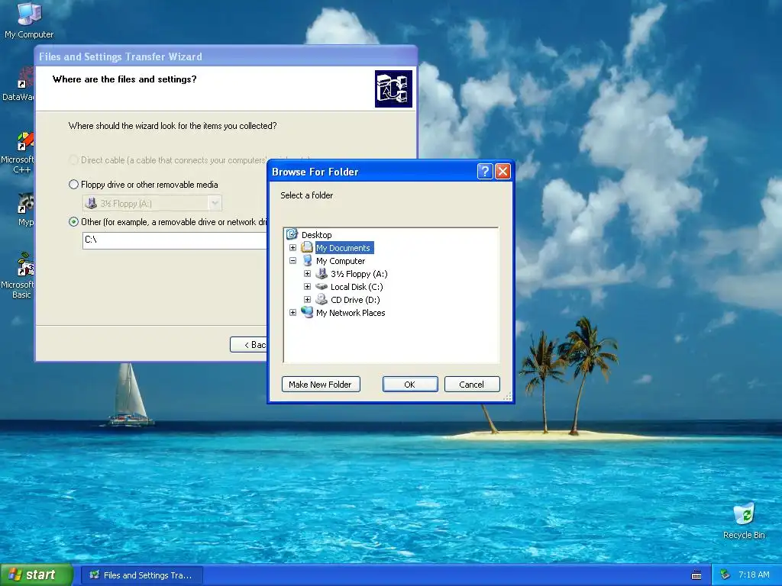Click the Back button in wizard
782x586 pixels.
click(x=248, y=344)
